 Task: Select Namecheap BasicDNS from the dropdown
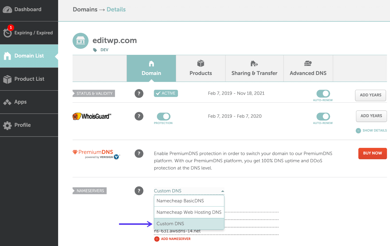click(x=189, y=201)
